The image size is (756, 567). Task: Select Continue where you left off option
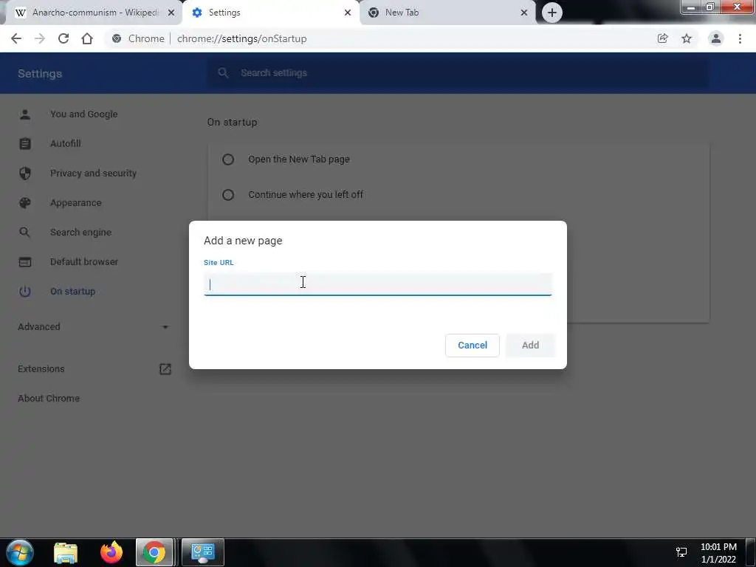(228, 195)
